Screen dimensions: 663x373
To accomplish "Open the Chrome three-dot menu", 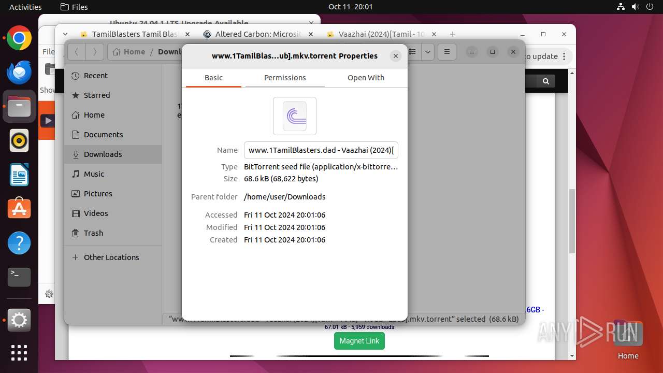I will 565,56.
